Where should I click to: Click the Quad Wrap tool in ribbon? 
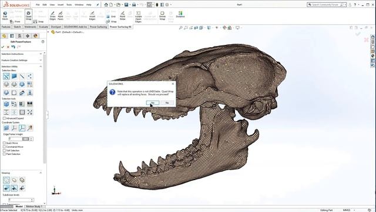[29, 16]
